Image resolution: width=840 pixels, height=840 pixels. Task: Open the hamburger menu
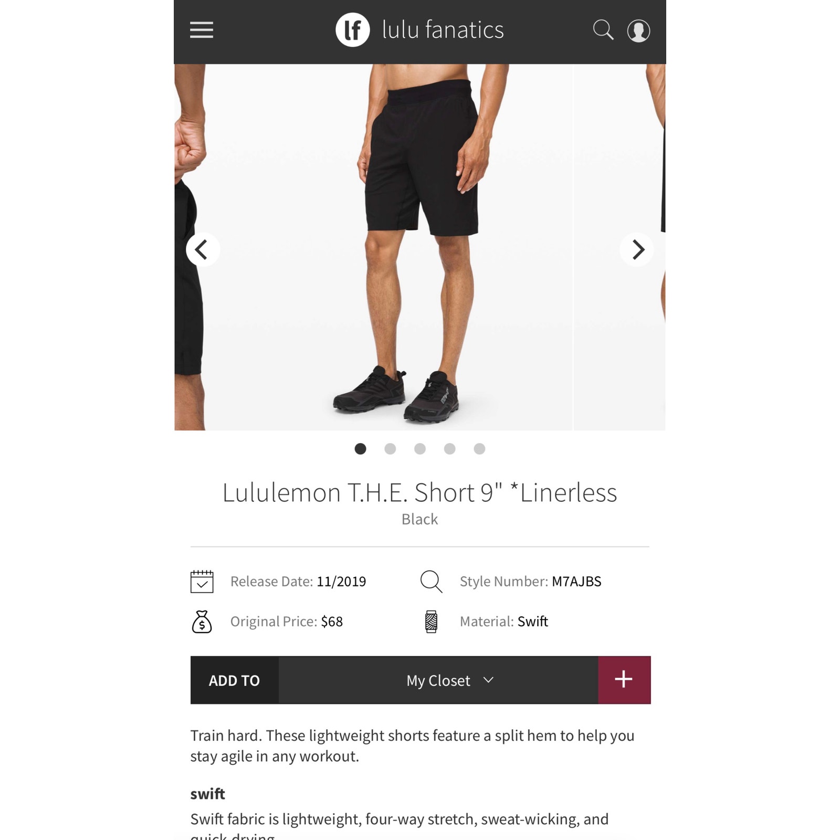click(201, 30)
